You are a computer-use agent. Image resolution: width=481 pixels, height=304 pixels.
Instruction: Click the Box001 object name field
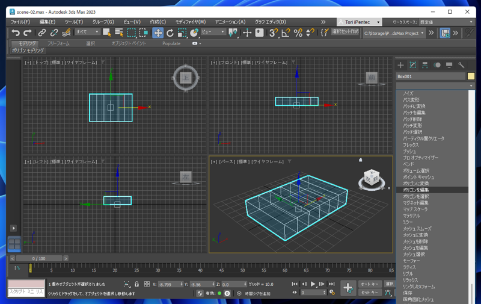(430, 76)
